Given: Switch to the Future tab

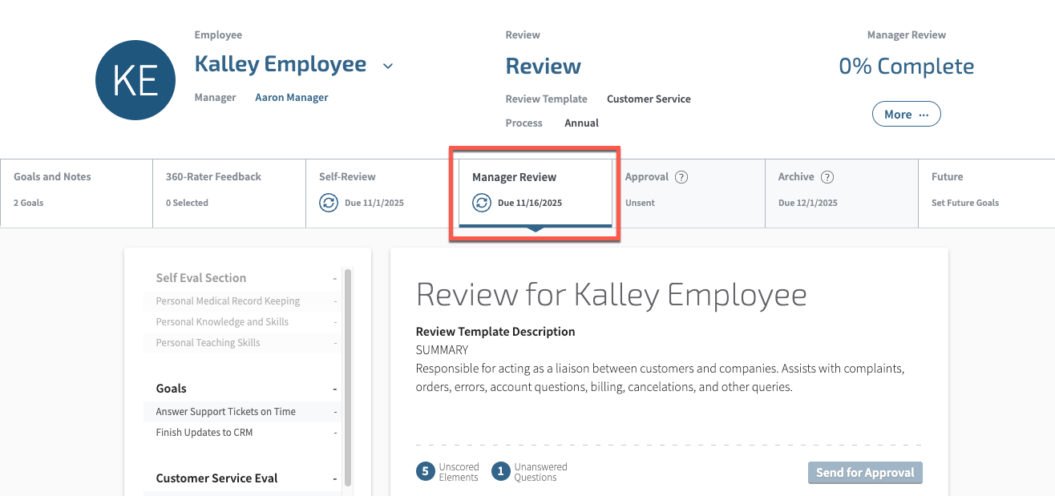Looking at the screenshot, I should coord(987,193).
